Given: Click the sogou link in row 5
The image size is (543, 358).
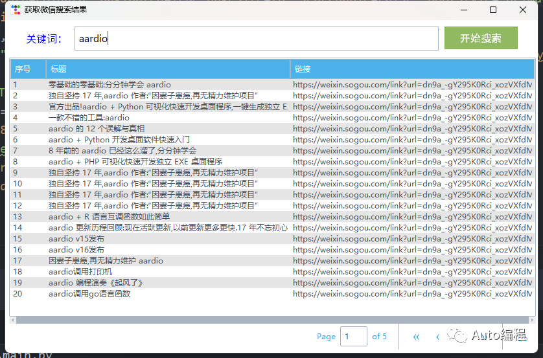Looking at the screenshot, I should pyautogui.click(x=413, y=129).
